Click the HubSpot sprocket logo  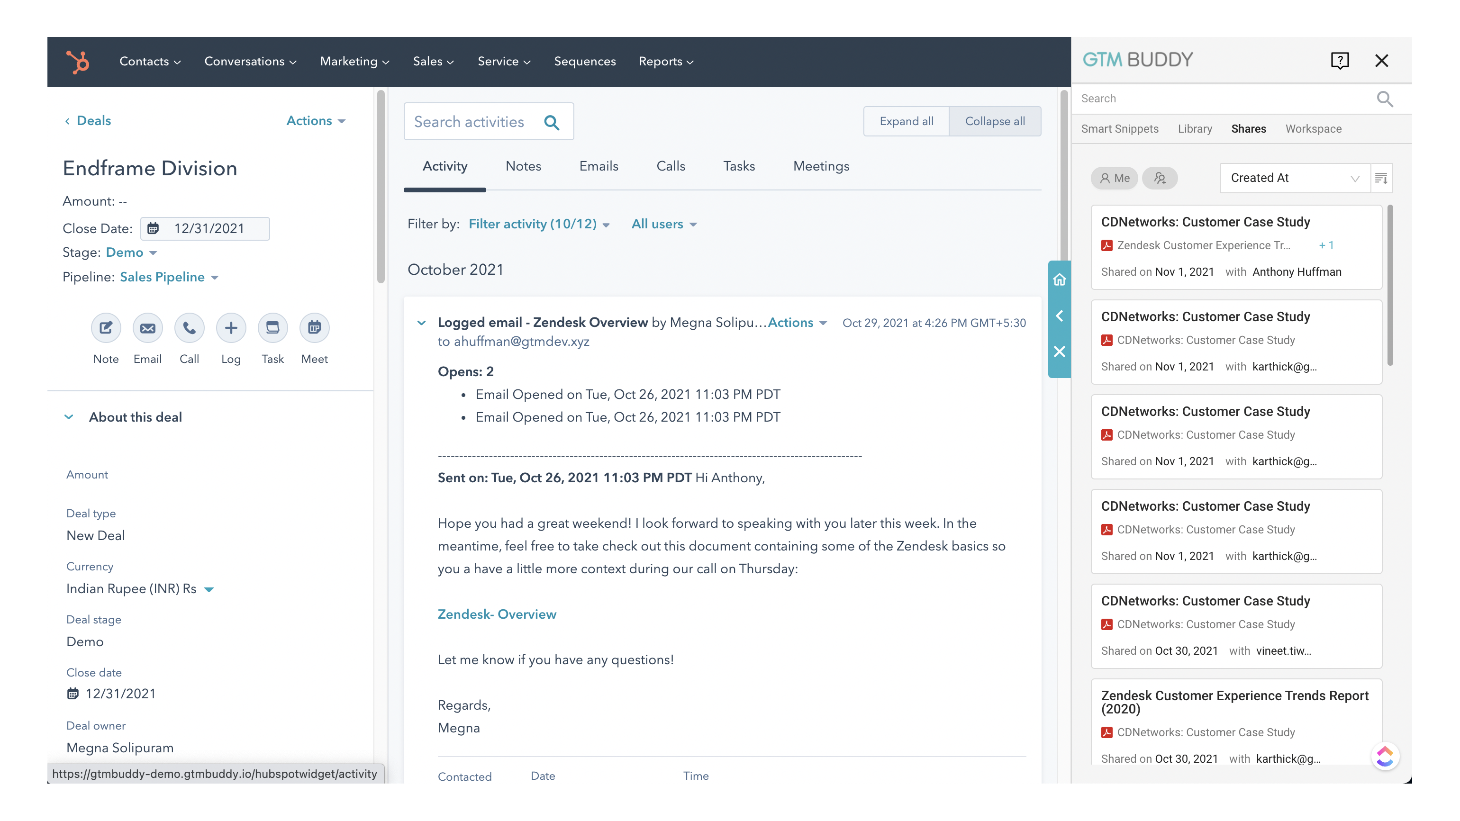click(78, 61)
